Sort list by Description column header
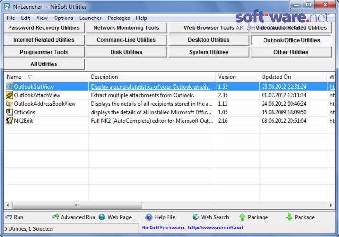This screenshot has width=339, height=237. pos(152,77)
